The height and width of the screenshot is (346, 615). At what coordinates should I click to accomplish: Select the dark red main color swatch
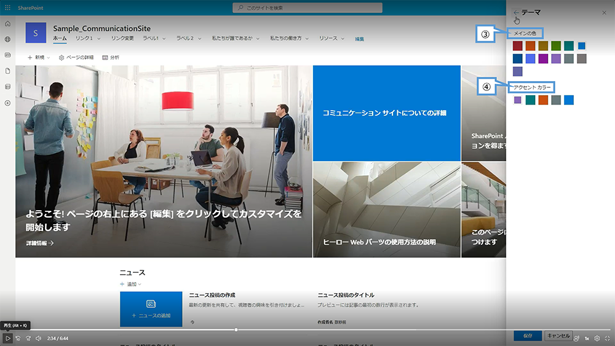(x=518, y=46)
